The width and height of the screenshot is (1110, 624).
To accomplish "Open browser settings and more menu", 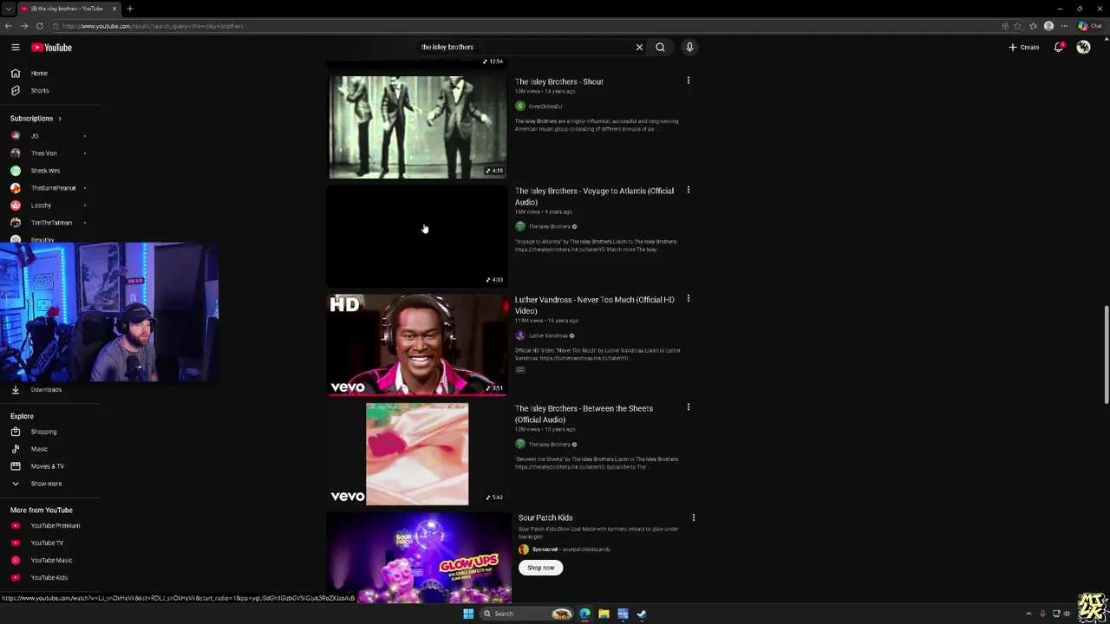I will tap(1064, 26).
